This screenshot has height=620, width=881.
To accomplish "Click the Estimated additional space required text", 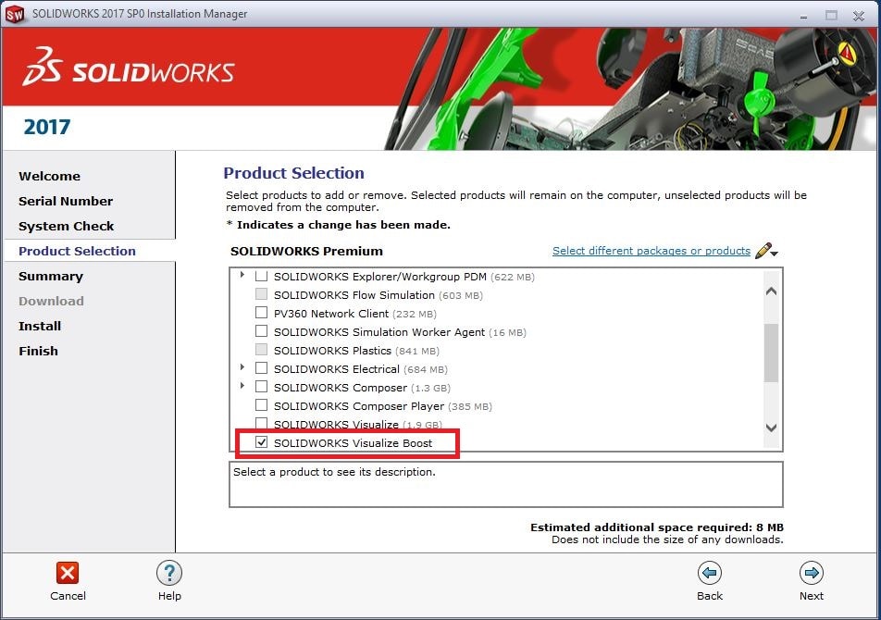I will coord(657,527).
